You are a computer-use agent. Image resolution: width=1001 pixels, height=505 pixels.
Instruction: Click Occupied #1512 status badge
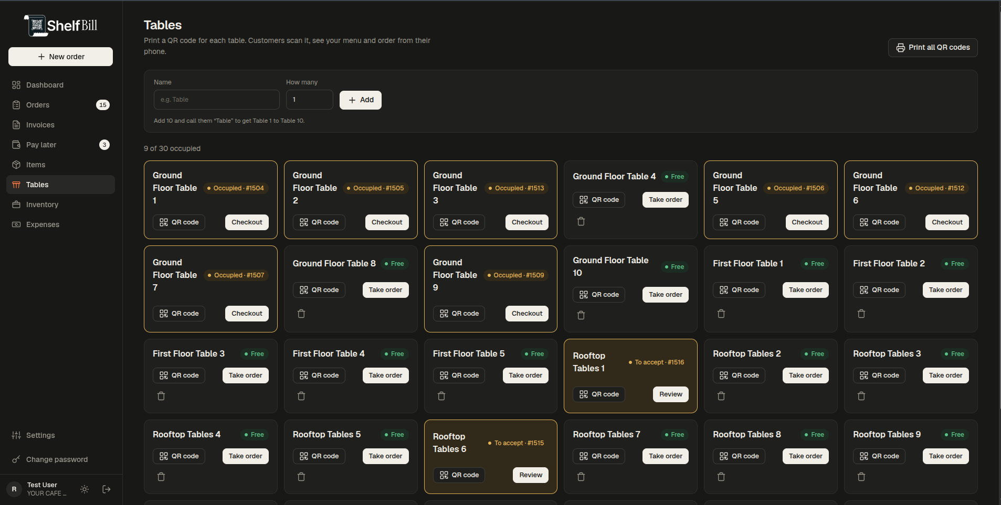936,188
